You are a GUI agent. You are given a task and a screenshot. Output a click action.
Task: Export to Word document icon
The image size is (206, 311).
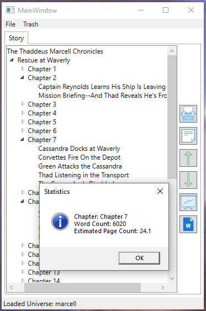point(188,224)
